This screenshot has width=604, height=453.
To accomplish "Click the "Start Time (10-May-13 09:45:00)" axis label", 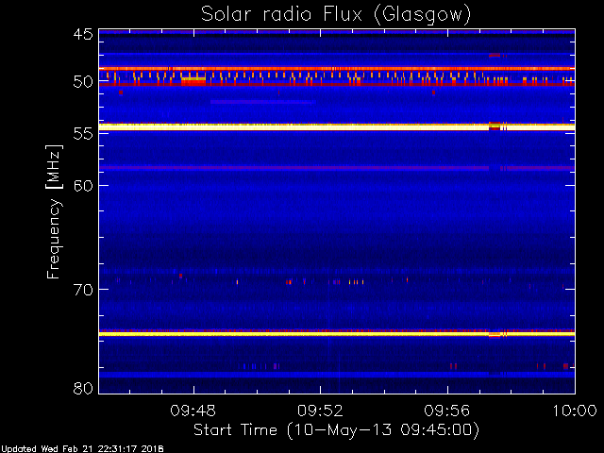I will coord(336,430).
